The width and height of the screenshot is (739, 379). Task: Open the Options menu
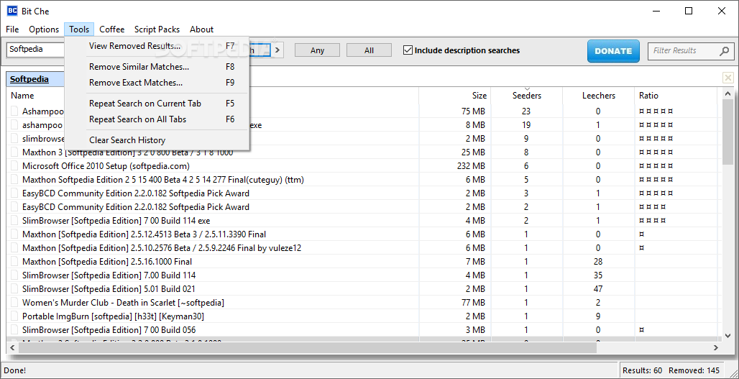click(44, 29)
